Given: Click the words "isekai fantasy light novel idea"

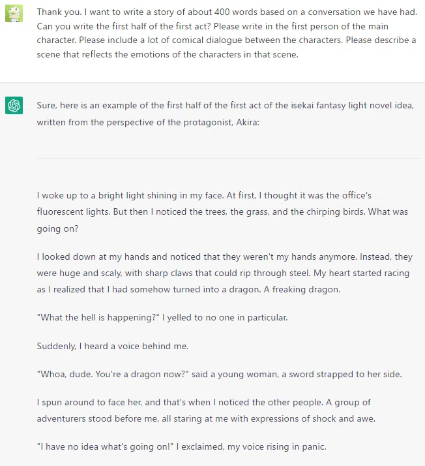Looking at the screenshot, I should (352, 106).
